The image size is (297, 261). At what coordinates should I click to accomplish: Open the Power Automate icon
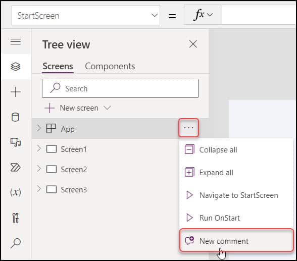[x=15, y=167]
